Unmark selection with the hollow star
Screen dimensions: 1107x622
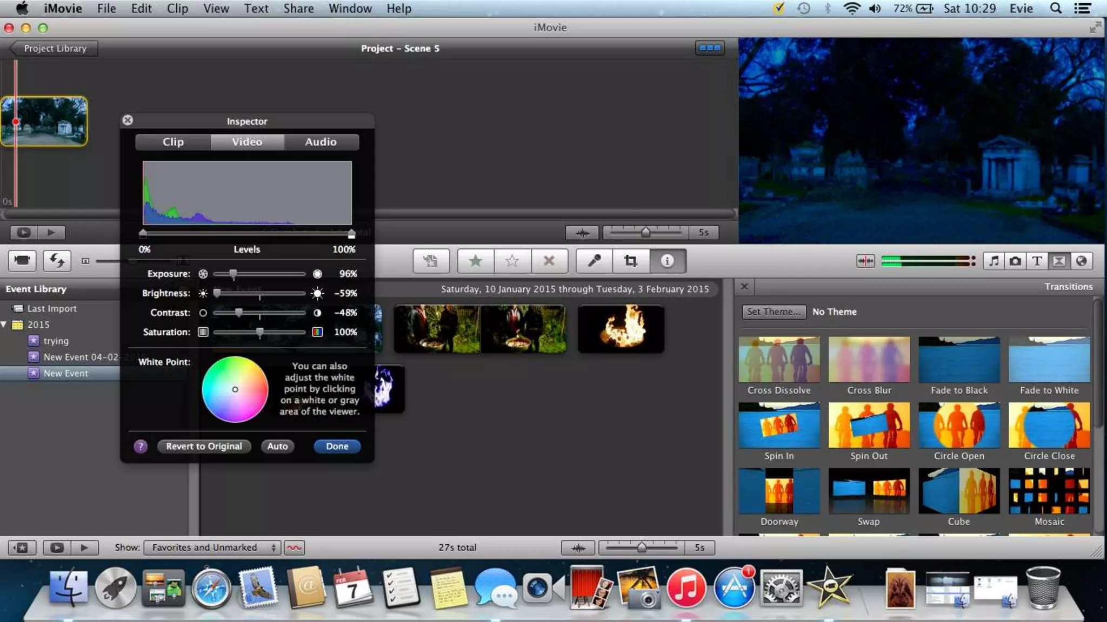click(512, 261)
